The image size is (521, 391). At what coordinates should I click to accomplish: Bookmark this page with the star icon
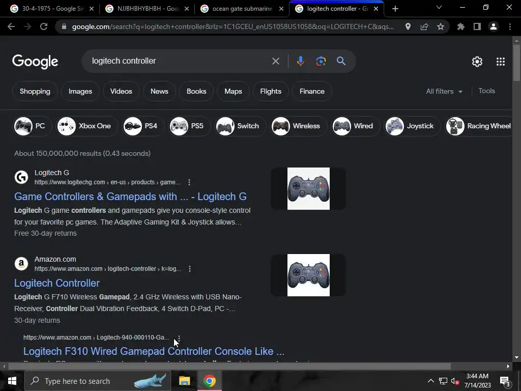coord(440,26)
